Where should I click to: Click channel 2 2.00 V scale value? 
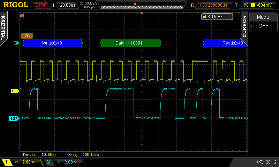click(x=70, y=162)
